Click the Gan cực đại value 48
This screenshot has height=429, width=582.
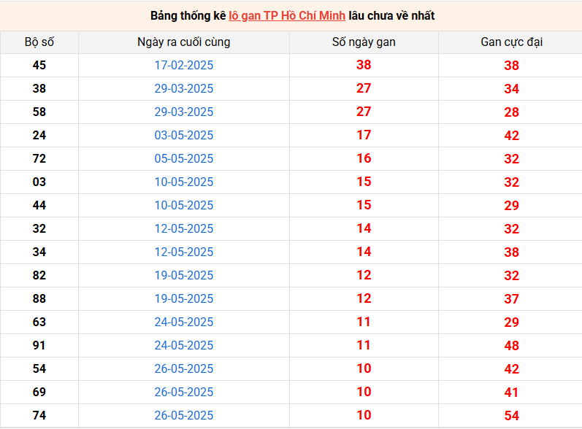tap(511, 345)
